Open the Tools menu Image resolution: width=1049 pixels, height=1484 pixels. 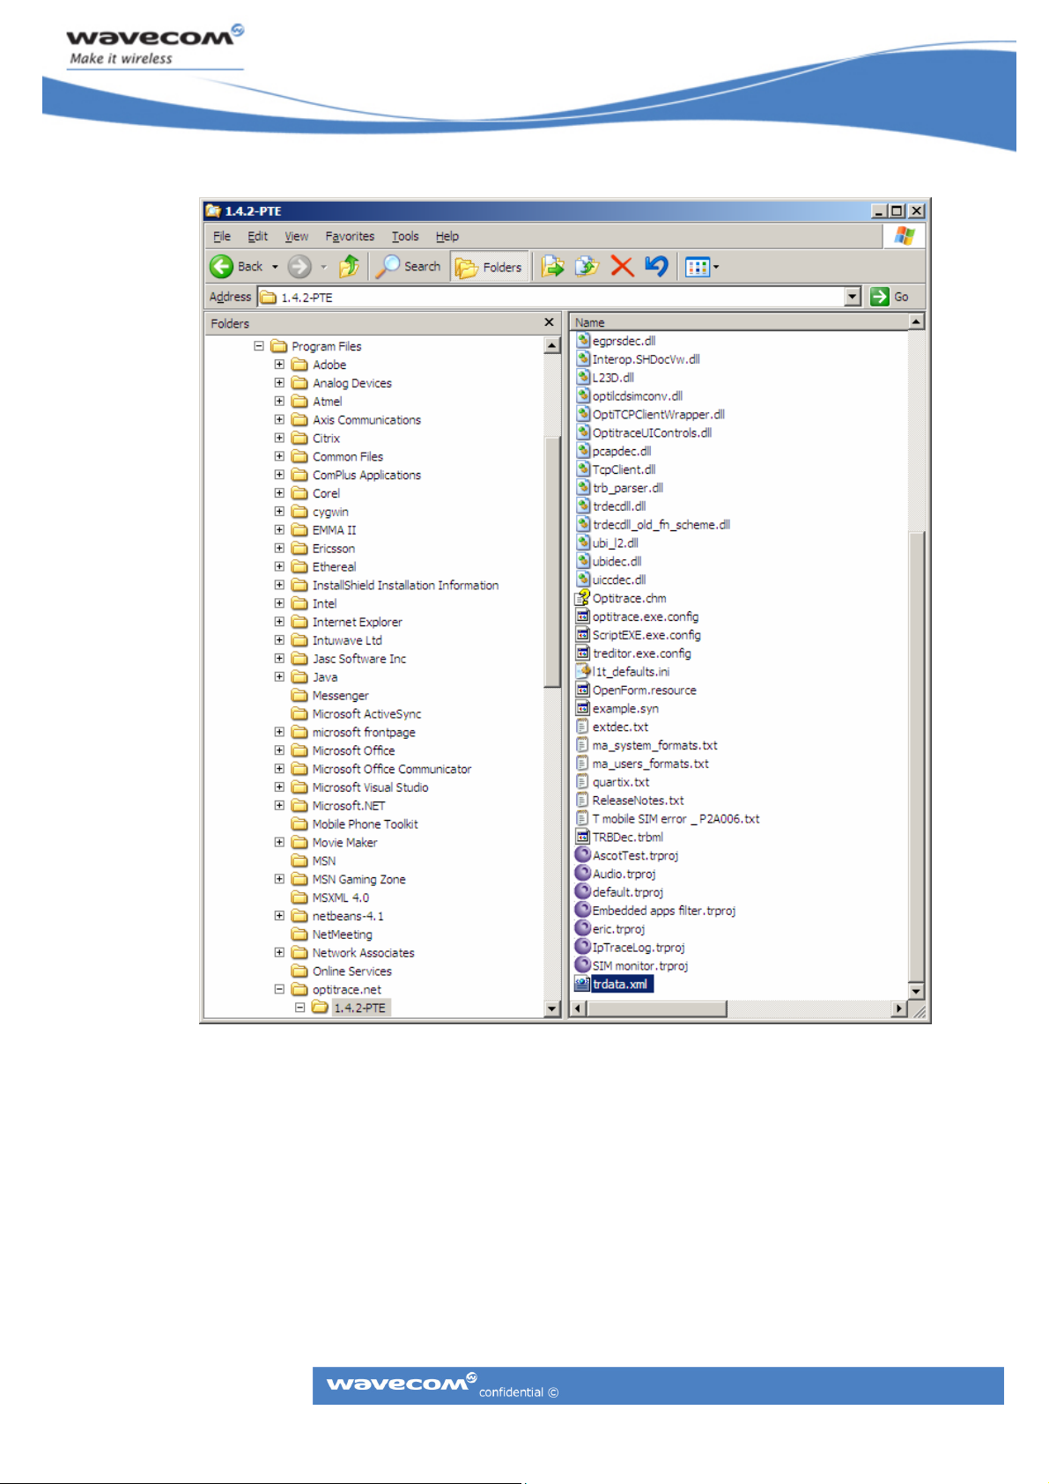(x=405, y=236)
